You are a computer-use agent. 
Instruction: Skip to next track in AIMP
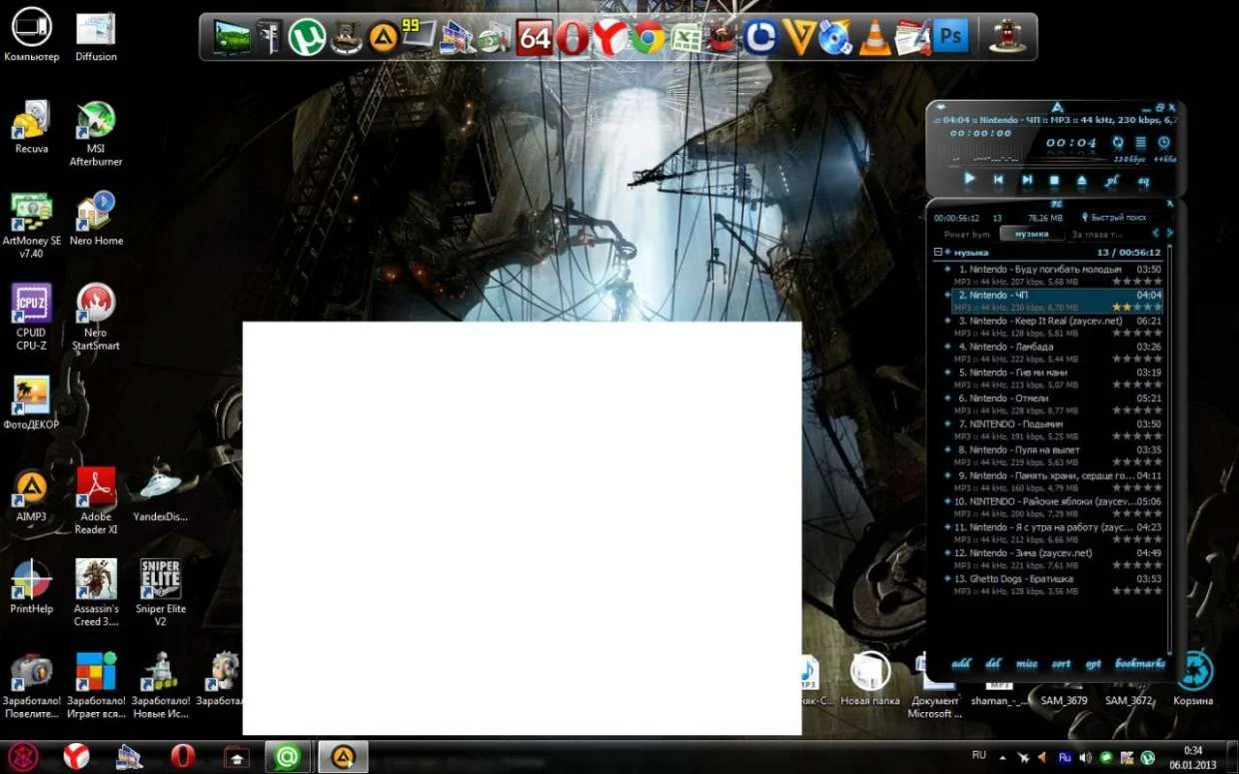pos(1026,181)
